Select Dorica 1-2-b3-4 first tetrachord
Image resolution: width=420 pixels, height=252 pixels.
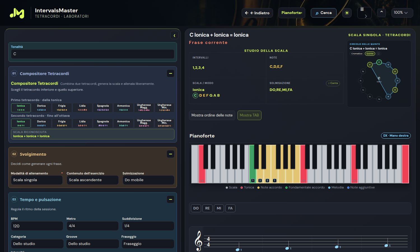[41, 108]
